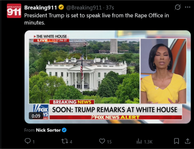Play the Fox News video thumbnail
Viewport: 194px width, 149px height.
[107, 77]
